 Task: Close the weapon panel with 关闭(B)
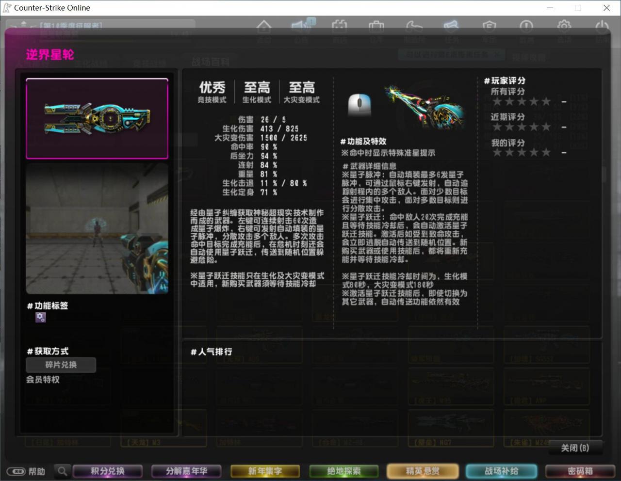[575, 448]
